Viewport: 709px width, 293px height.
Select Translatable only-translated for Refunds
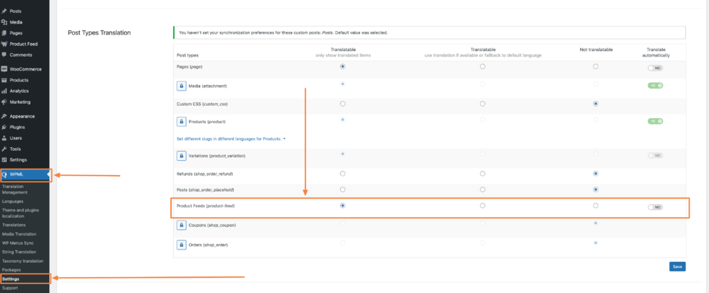(x=342, y=173)
